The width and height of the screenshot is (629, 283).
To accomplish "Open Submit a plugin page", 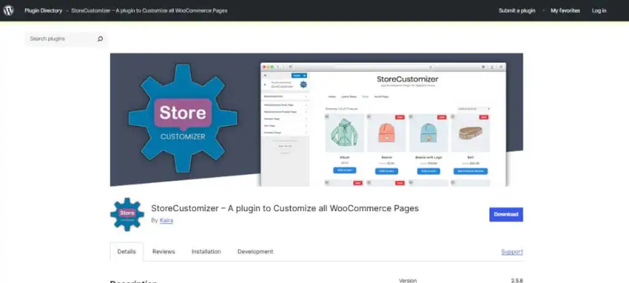I will tap(517, 11).
